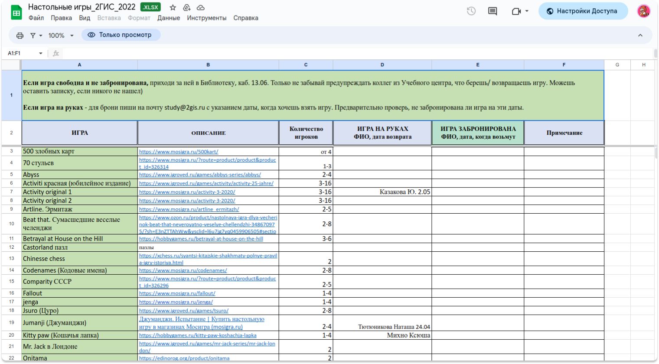Image resolution: width=659 pixels, height=364 pixels.
Task: Open version history clock icon
Action: coord(471,11)
